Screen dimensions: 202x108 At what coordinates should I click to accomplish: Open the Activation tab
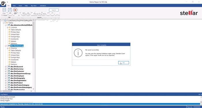43,6
